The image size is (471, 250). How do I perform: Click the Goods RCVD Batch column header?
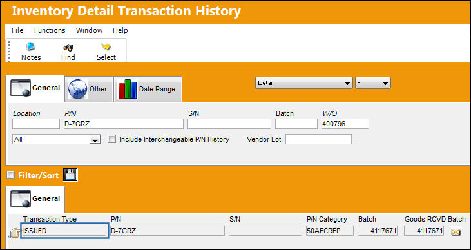pos(435,219)
